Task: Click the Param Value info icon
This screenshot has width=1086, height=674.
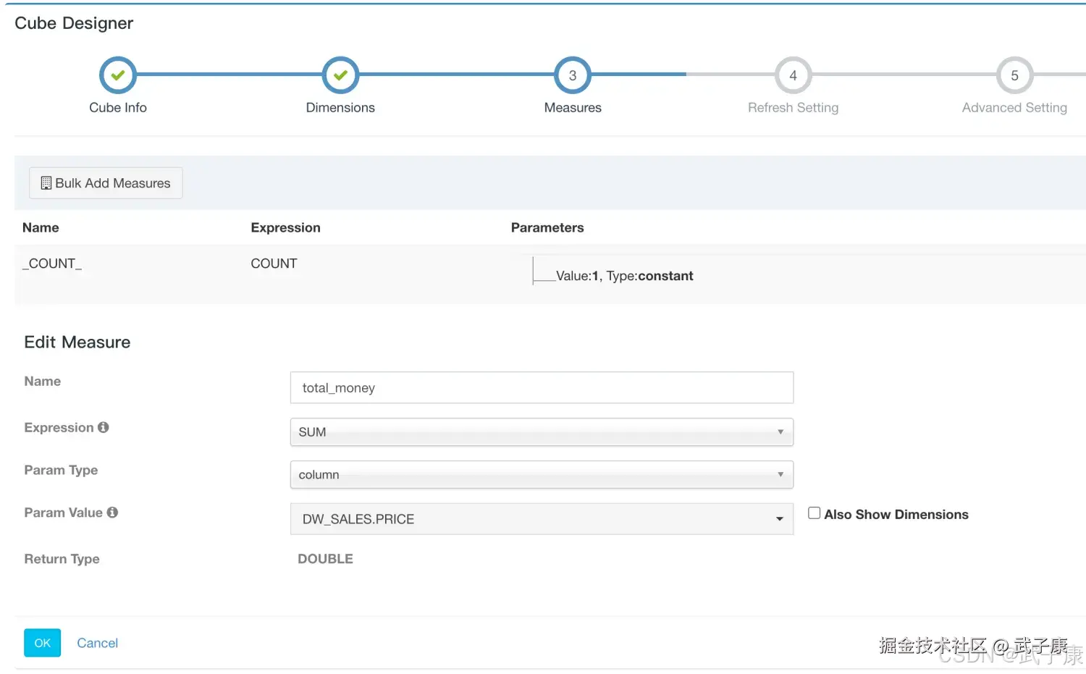Action: click(x=112, y=513)
